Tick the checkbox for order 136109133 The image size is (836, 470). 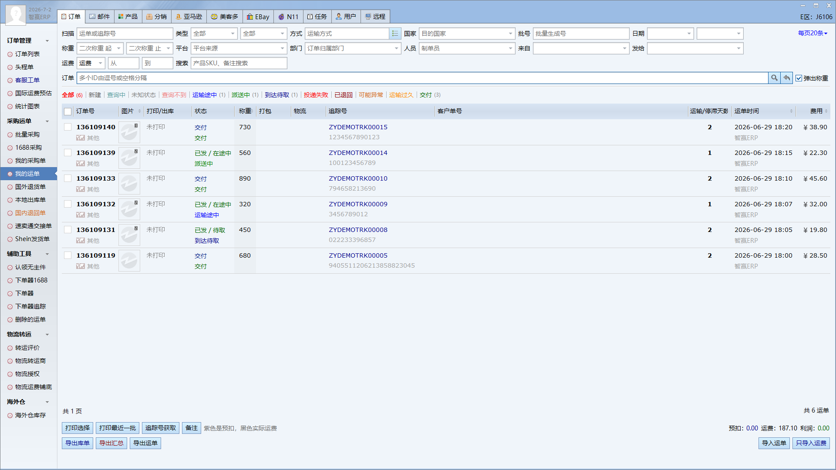[x=68, y=178]
